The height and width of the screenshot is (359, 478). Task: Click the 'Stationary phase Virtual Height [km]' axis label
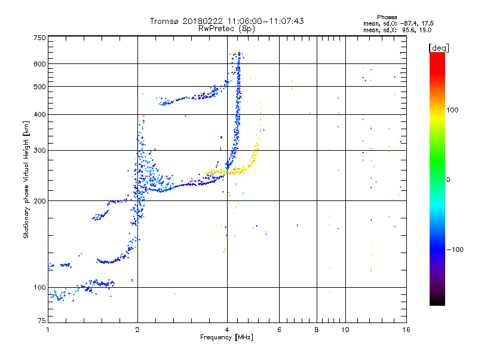tap(26, 180)
